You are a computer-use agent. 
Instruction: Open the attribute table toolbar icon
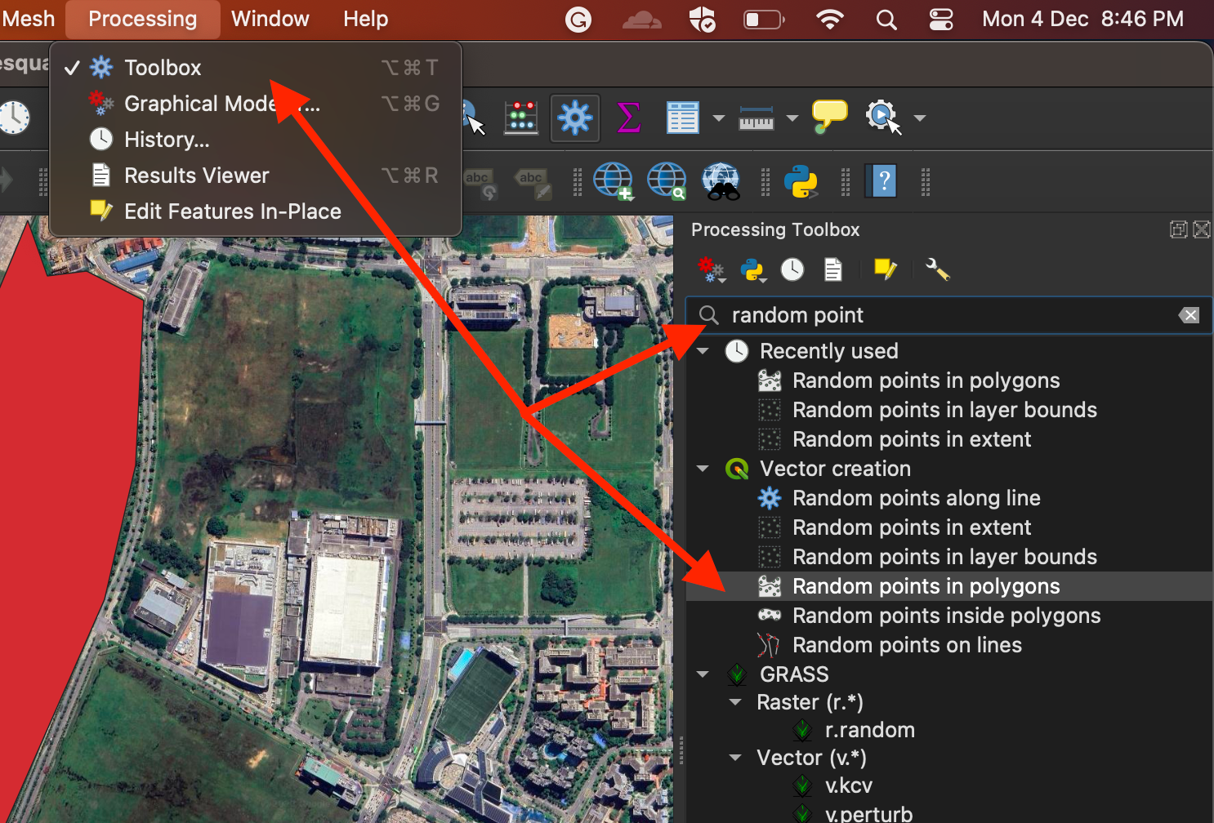click(682, 118)
